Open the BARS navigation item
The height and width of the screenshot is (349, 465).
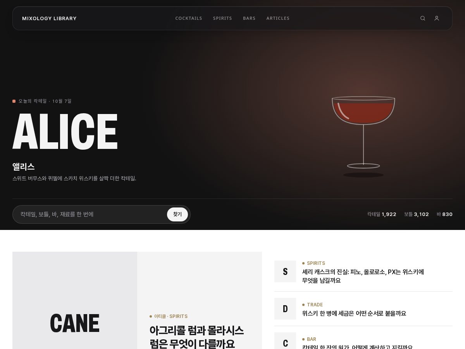[x=249, y=18]
